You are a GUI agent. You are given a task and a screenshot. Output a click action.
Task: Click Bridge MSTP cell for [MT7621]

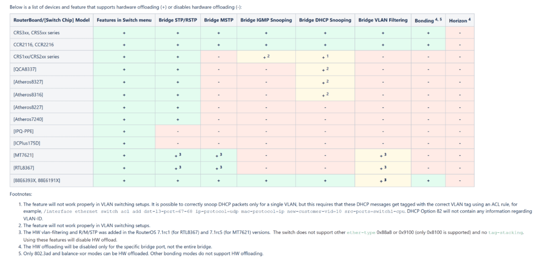click(x=219, y=155)
